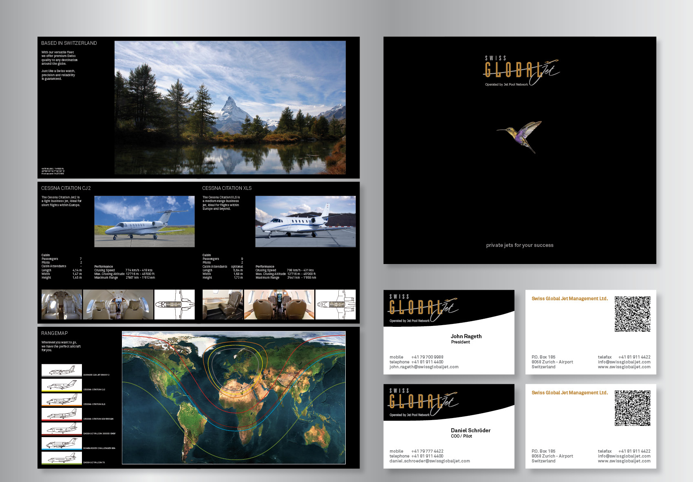
Task: Click the Dornier 328 Jet Envoy silhouette
Action: [x=62, y=370]
